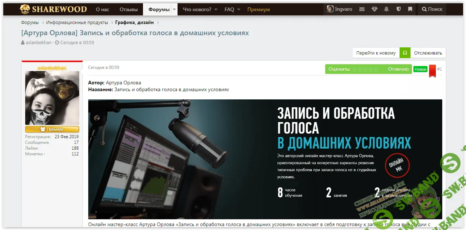Open the Поиск search field
This screenshot has width=466, height=230.
click(x=432, y=9)
